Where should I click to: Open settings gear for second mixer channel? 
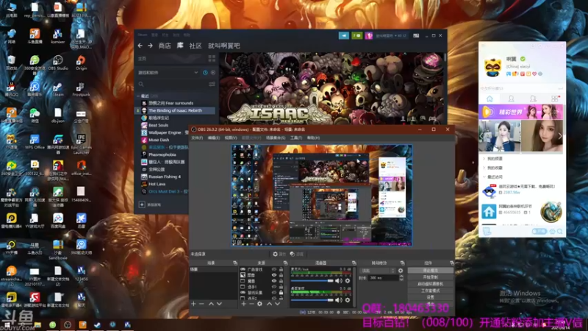click(348, 300)
